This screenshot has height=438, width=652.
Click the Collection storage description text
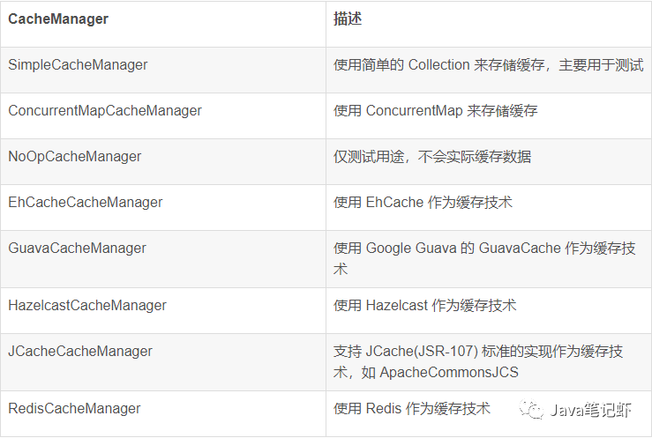pyautogui.click(x=489, y=64)
